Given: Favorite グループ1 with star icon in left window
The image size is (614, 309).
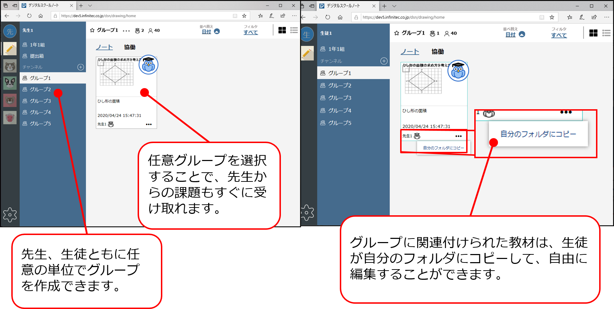Looking at the screenshot, I should (92, 30).
